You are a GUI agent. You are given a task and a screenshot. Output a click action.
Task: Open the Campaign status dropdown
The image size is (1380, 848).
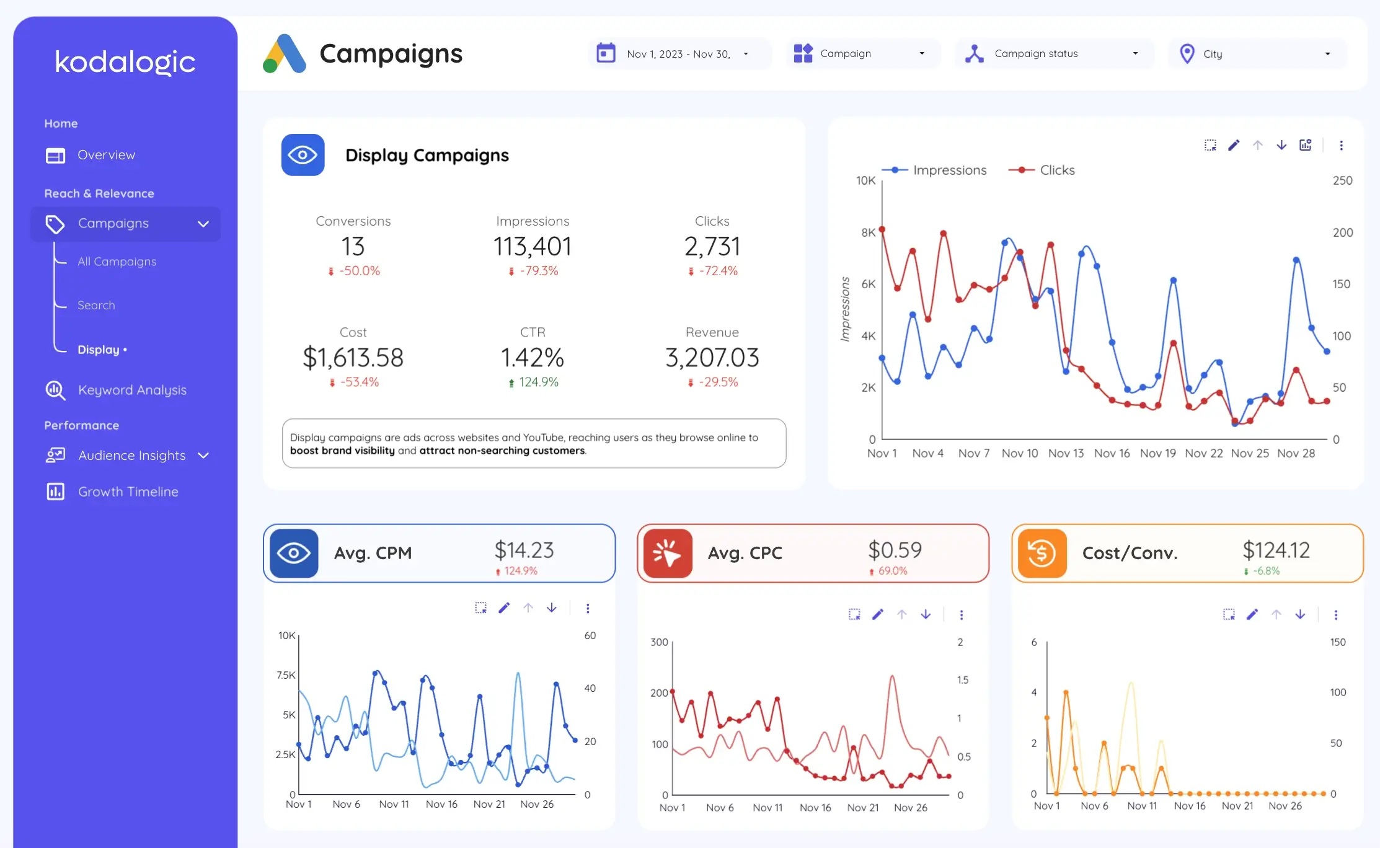(x=1055, y=54)
